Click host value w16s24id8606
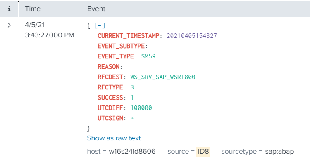The height and width of the screenshot is (159, 310). 132,151
